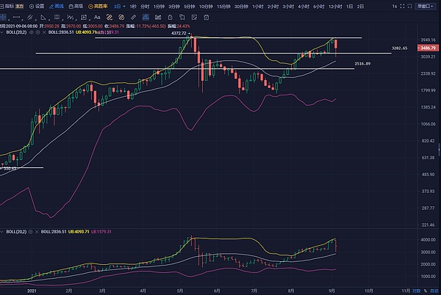Image resolution: width=441 pixels, height=295 pixels.
Task: Switch to the 1日 timeframe
Action: point(350,6)
